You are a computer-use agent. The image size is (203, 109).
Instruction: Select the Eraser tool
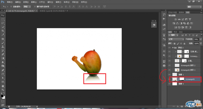point(3,54)
